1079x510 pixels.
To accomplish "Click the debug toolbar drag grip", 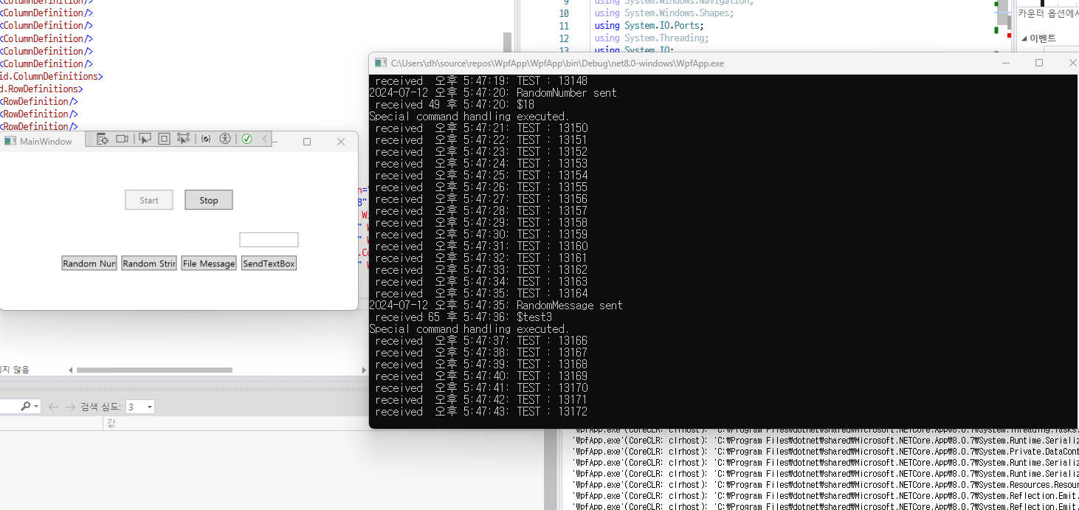I will pyautogui.click(x=90, y=139).
